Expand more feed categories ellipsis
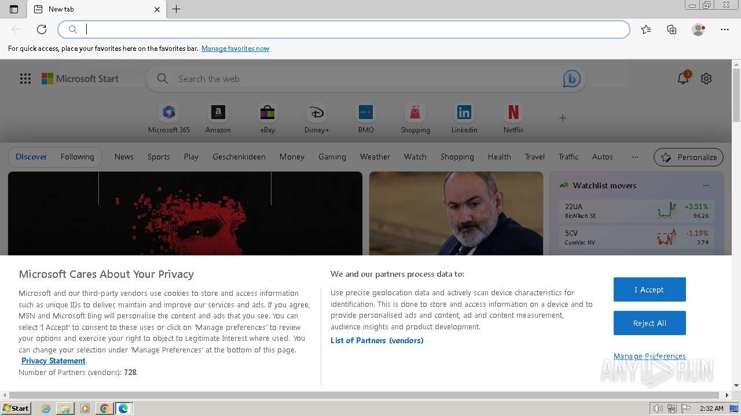The width and height of the screenshot is (741, 416). click(635, 157)
